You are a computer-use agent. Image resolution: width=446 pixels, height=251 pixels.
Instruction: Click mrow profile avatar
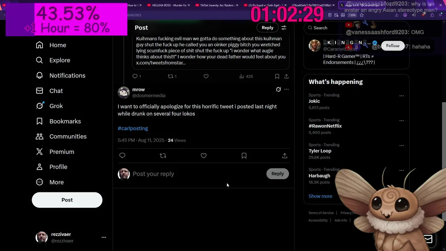[x=124, y=92]
